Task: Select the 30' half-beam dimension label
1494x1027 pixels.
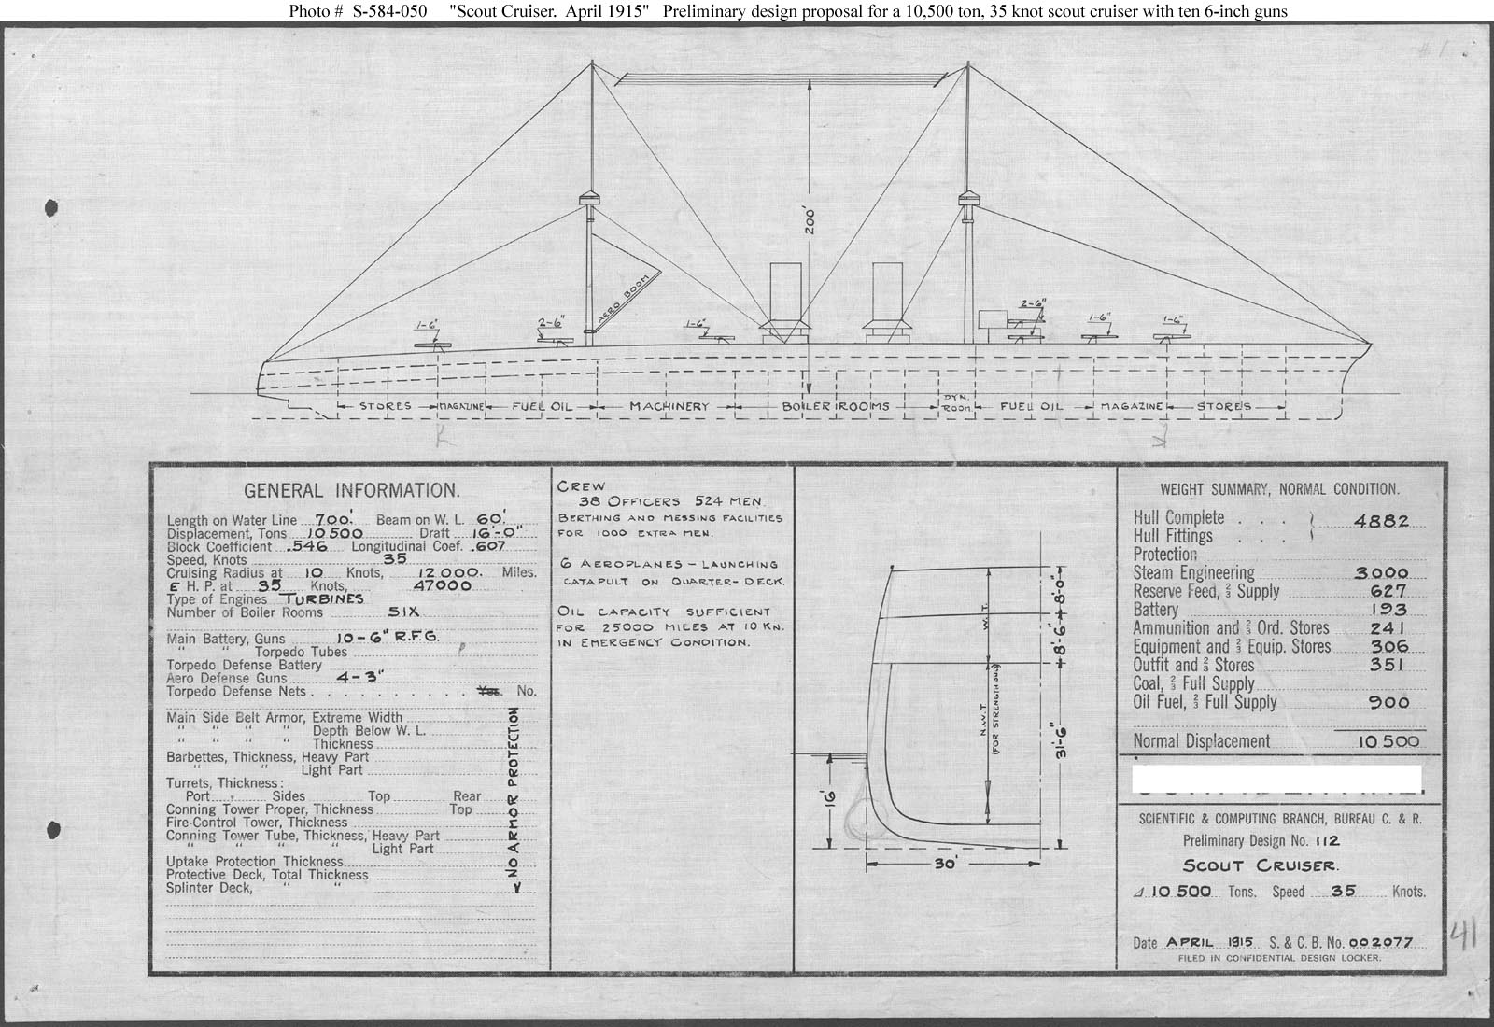Action: pyautogui.click(x=946, y=864)
